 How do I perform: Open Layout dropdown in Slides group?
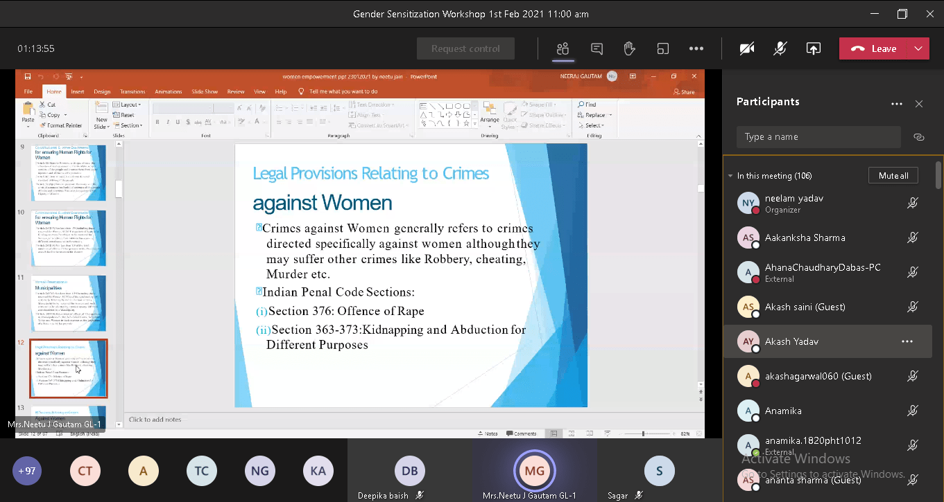point(127,105)
